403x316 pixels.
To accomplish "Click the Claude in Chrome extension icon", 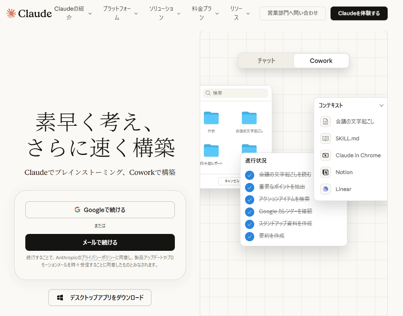I will (x=325, y=155).
